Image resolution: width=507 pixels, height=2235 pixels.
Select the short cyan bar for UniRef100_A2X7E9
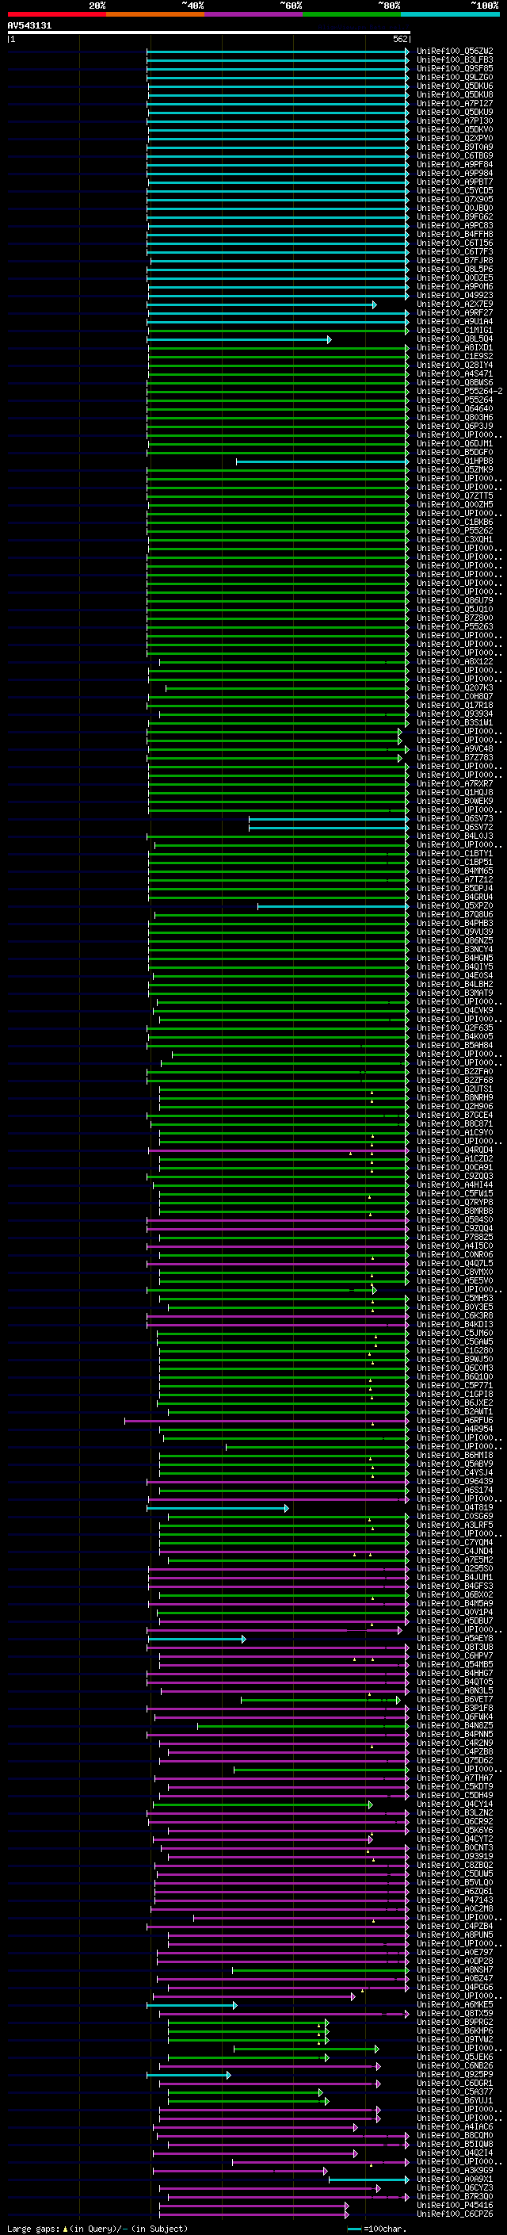[x=262, y=304]
